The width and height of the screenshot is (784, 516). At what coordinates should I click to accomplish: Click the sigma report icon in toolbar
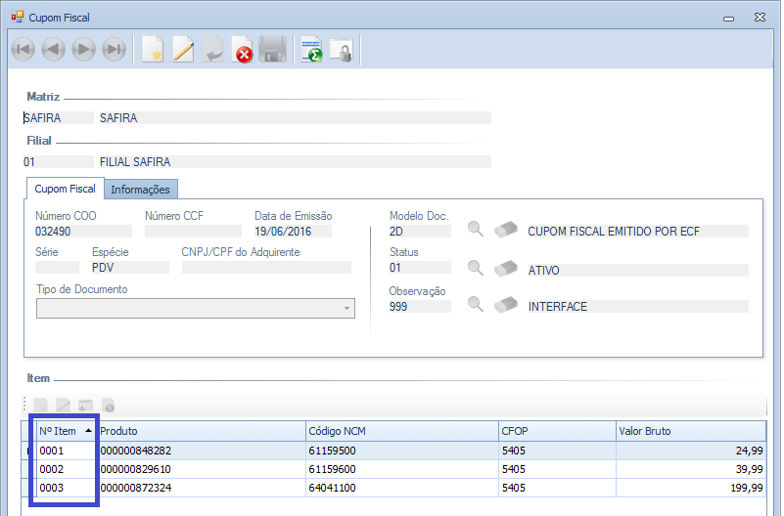312,50
